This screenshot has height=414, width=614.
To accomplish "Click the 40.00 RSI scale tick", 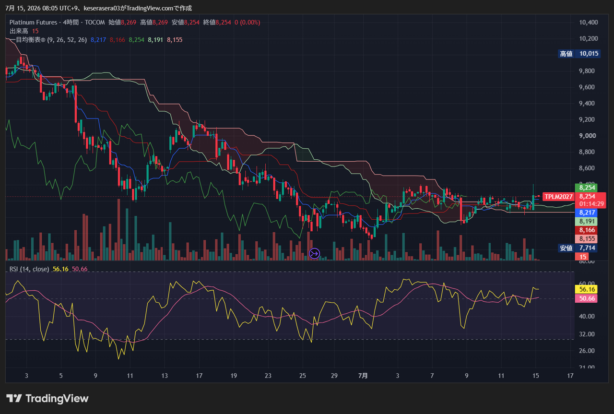I will 587,317.
